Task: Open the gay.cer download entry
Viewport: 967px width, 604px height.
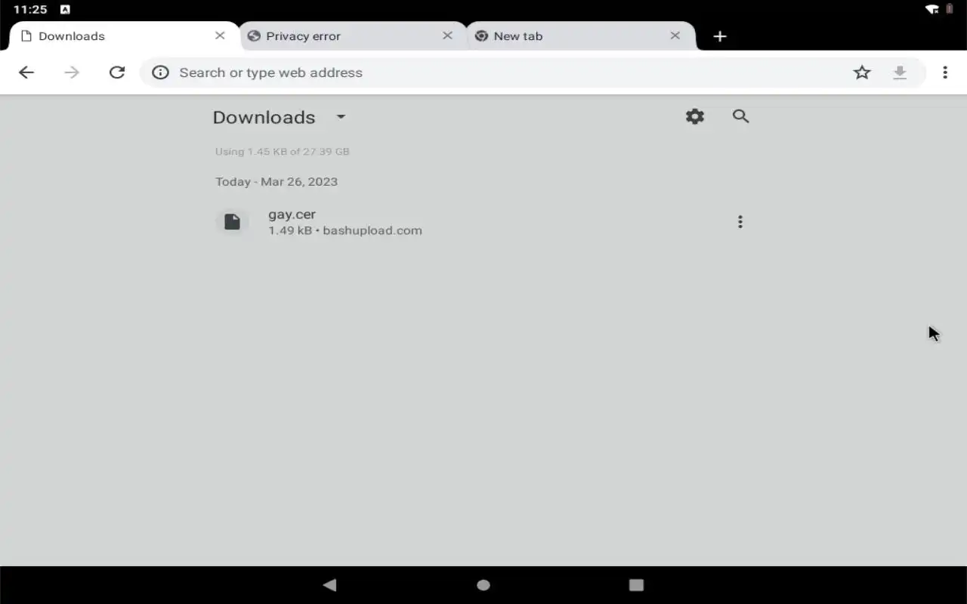Action: tap(483, 222)
